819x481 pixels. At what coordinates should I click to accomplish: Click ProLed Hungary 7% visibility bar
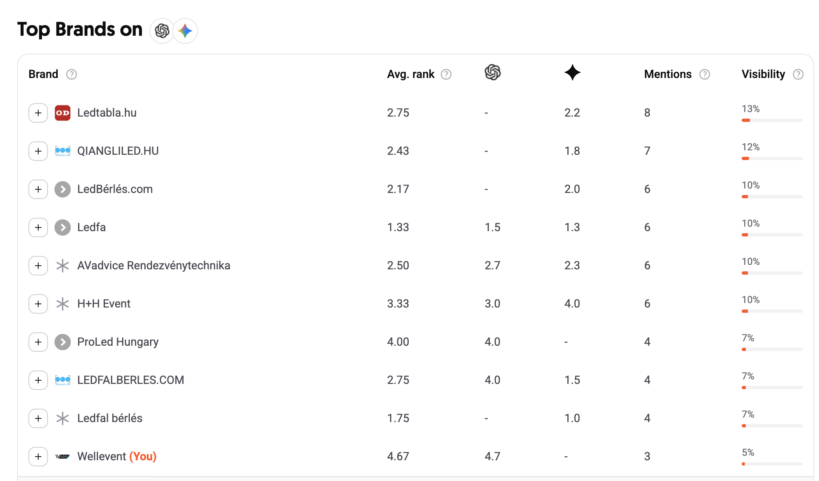click(x=772, y=349)
